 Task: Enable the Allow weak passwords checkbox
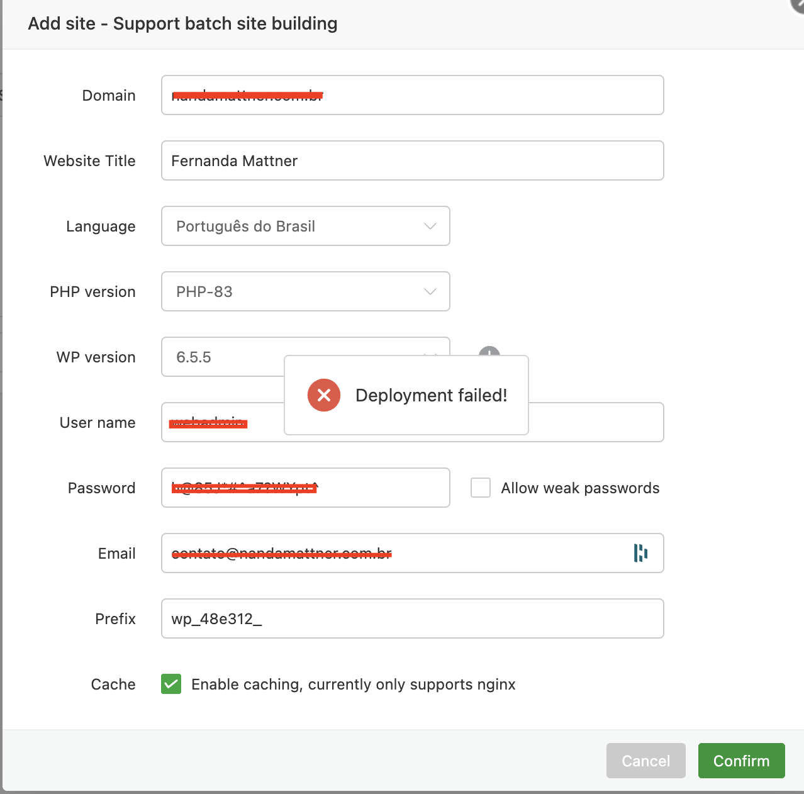(x=481, y=488)
